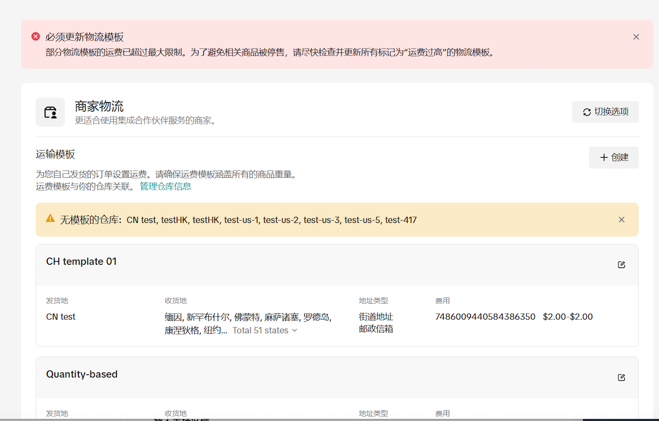Dismiss the red logistics template error banner
659x421 pixels.
click(x=636, y=37)
